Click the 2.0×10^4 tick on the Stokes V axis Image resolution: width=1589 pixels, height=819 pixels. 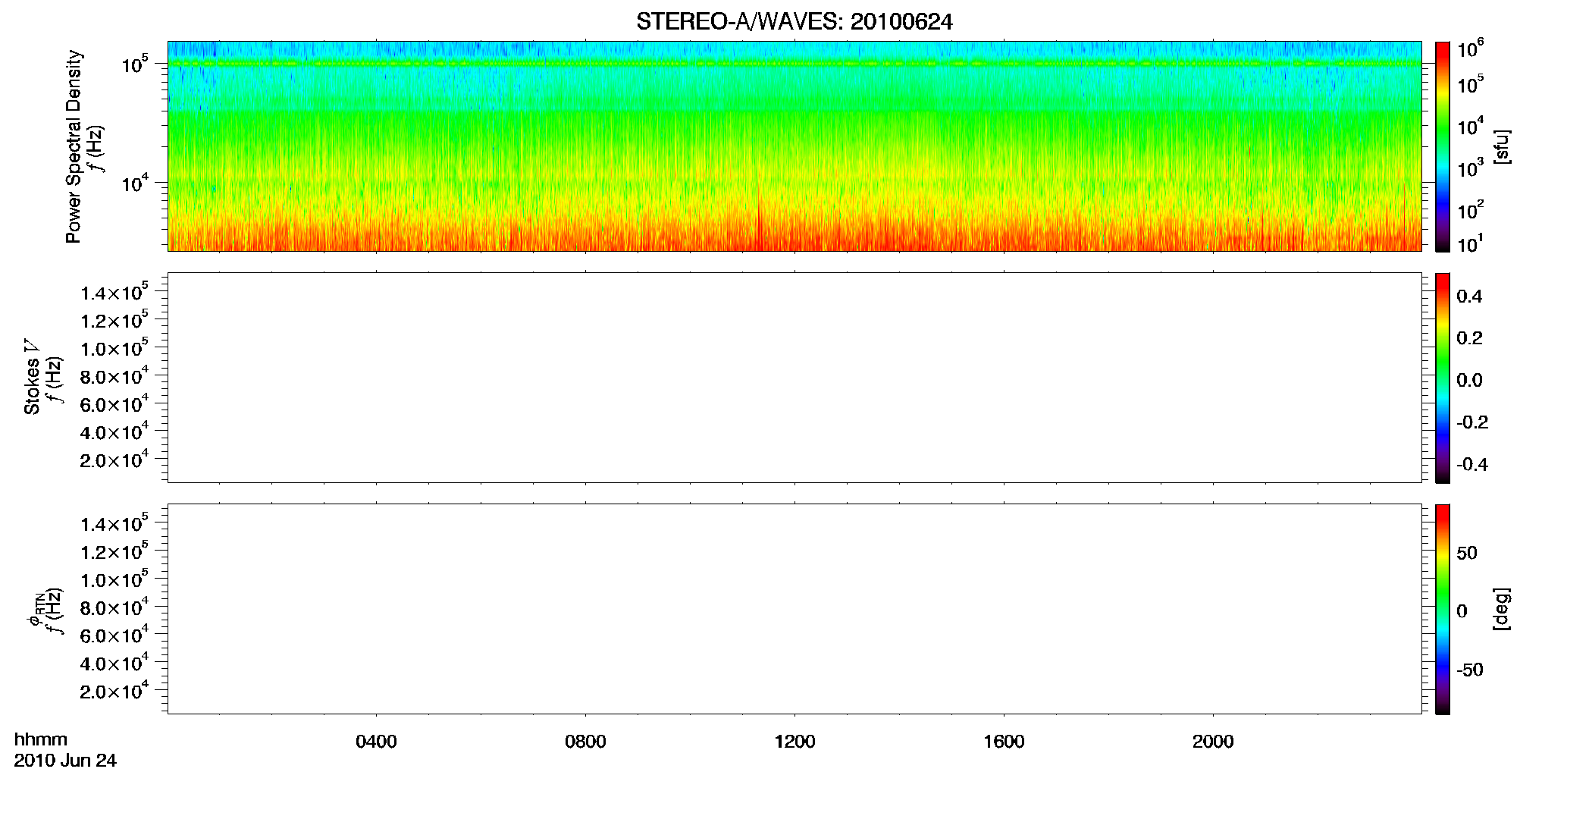pos(114,459)
